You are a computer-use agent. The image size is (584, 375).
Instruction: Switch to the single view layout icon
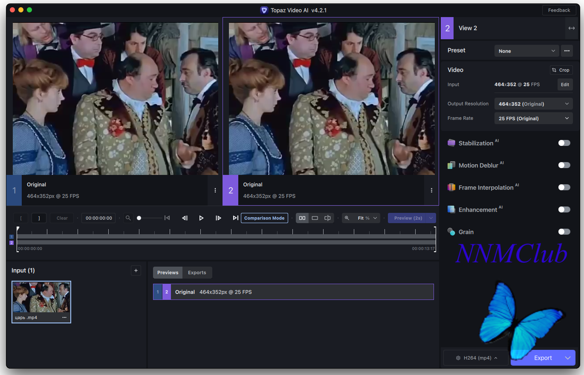tap(315, 218)
